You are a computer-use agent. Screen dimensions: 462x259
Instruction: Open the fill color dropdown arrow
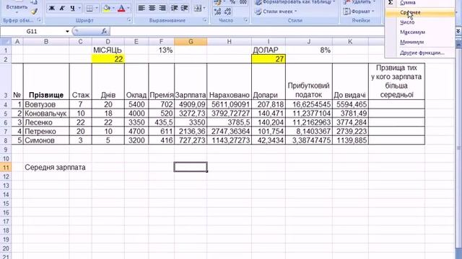(113, 8)
